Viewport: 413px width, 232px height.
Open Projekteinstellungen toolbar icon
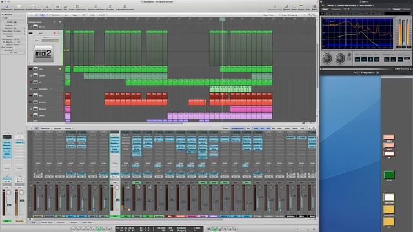[33, 6]
